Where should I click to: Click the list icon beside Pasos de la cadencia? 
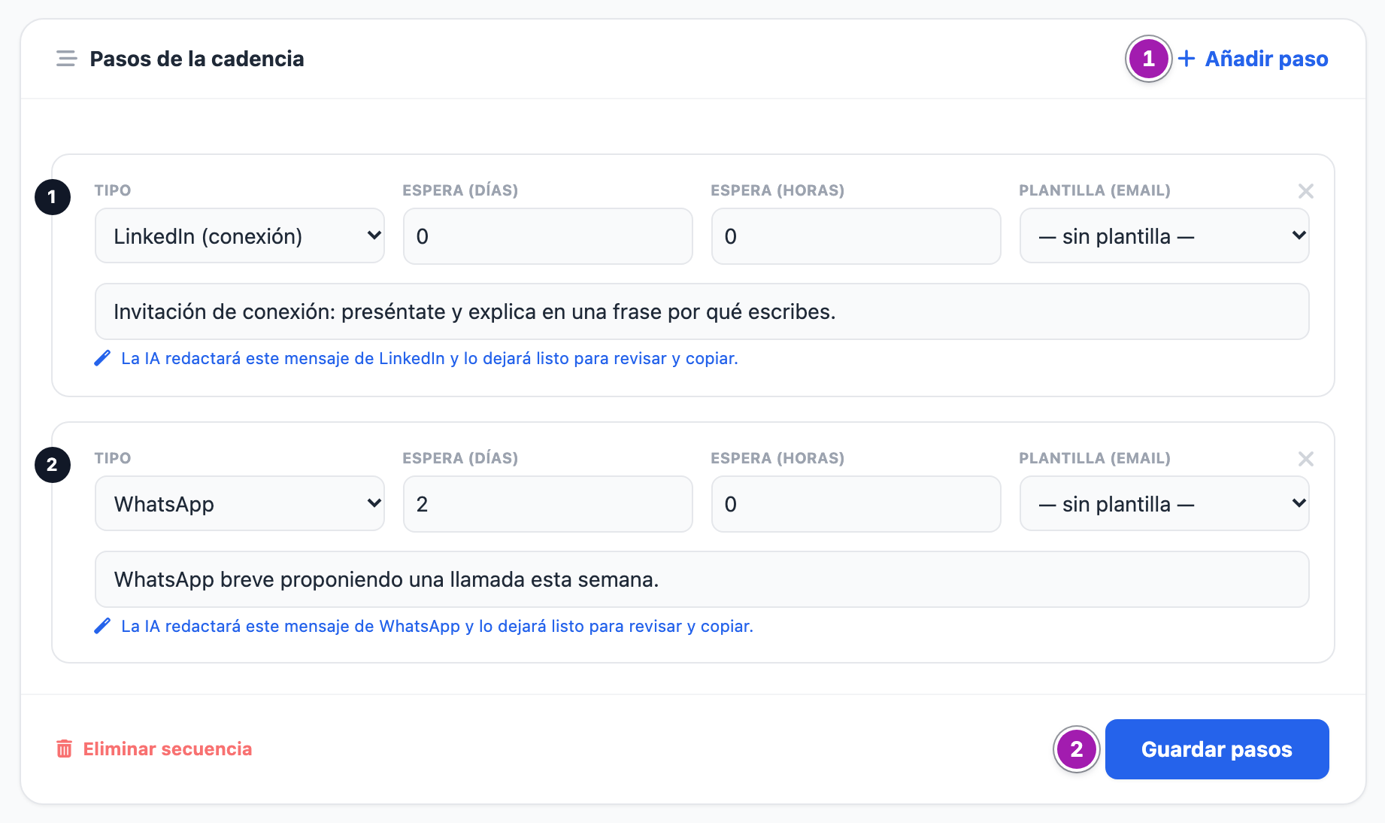click(x=66, y=59)
